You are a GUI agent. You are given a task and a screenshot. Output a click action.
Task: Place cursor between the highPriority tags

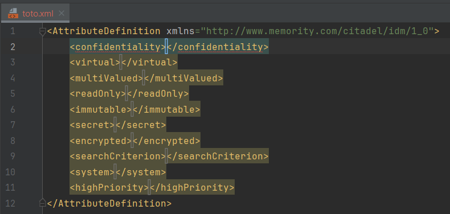click(x=149, y=188)
